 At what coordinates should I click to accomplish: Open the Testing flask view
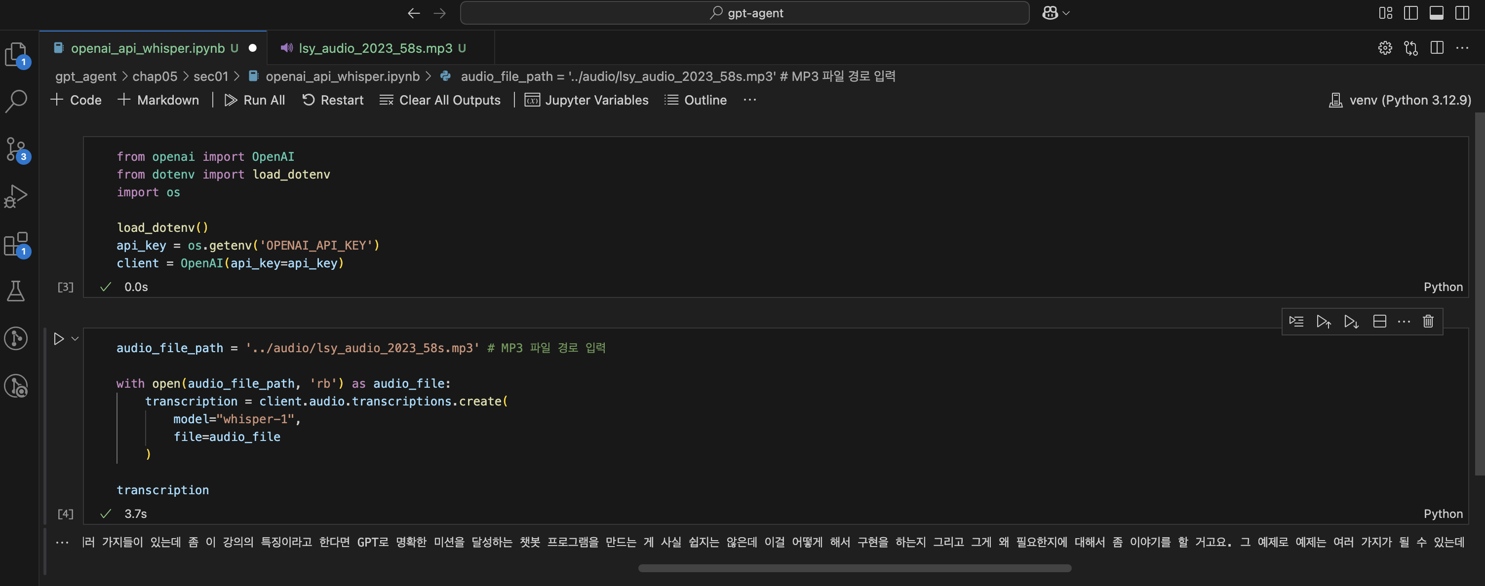(x=16, y=291)
